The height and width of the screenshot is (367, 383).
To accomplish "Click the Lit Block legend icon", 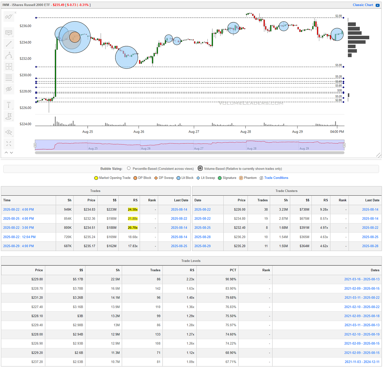I will tap(178, 178).
